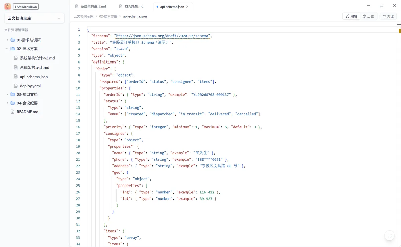Click the "type": "array" line
This screenshot has height=247, width=401.
click(124, 238)
